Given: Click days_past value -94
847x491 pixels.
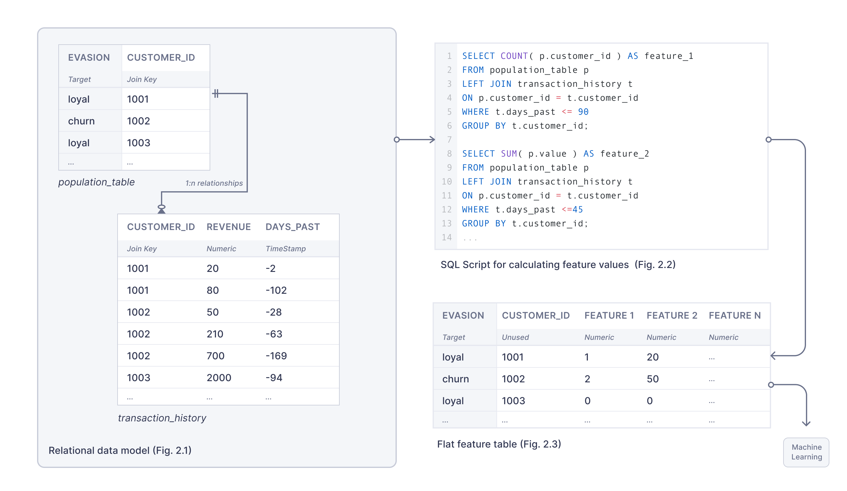Looking at the screenshot, I should coord(274,378).
